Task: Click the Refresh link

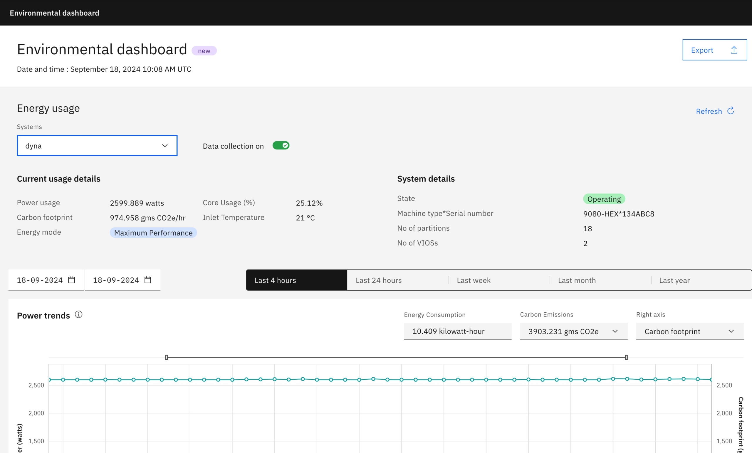Action: click(714, 111)
